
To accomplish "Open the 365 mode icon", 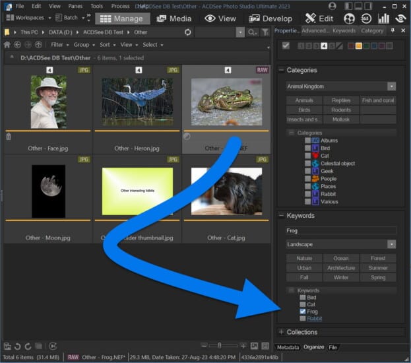I will point(366,18).
